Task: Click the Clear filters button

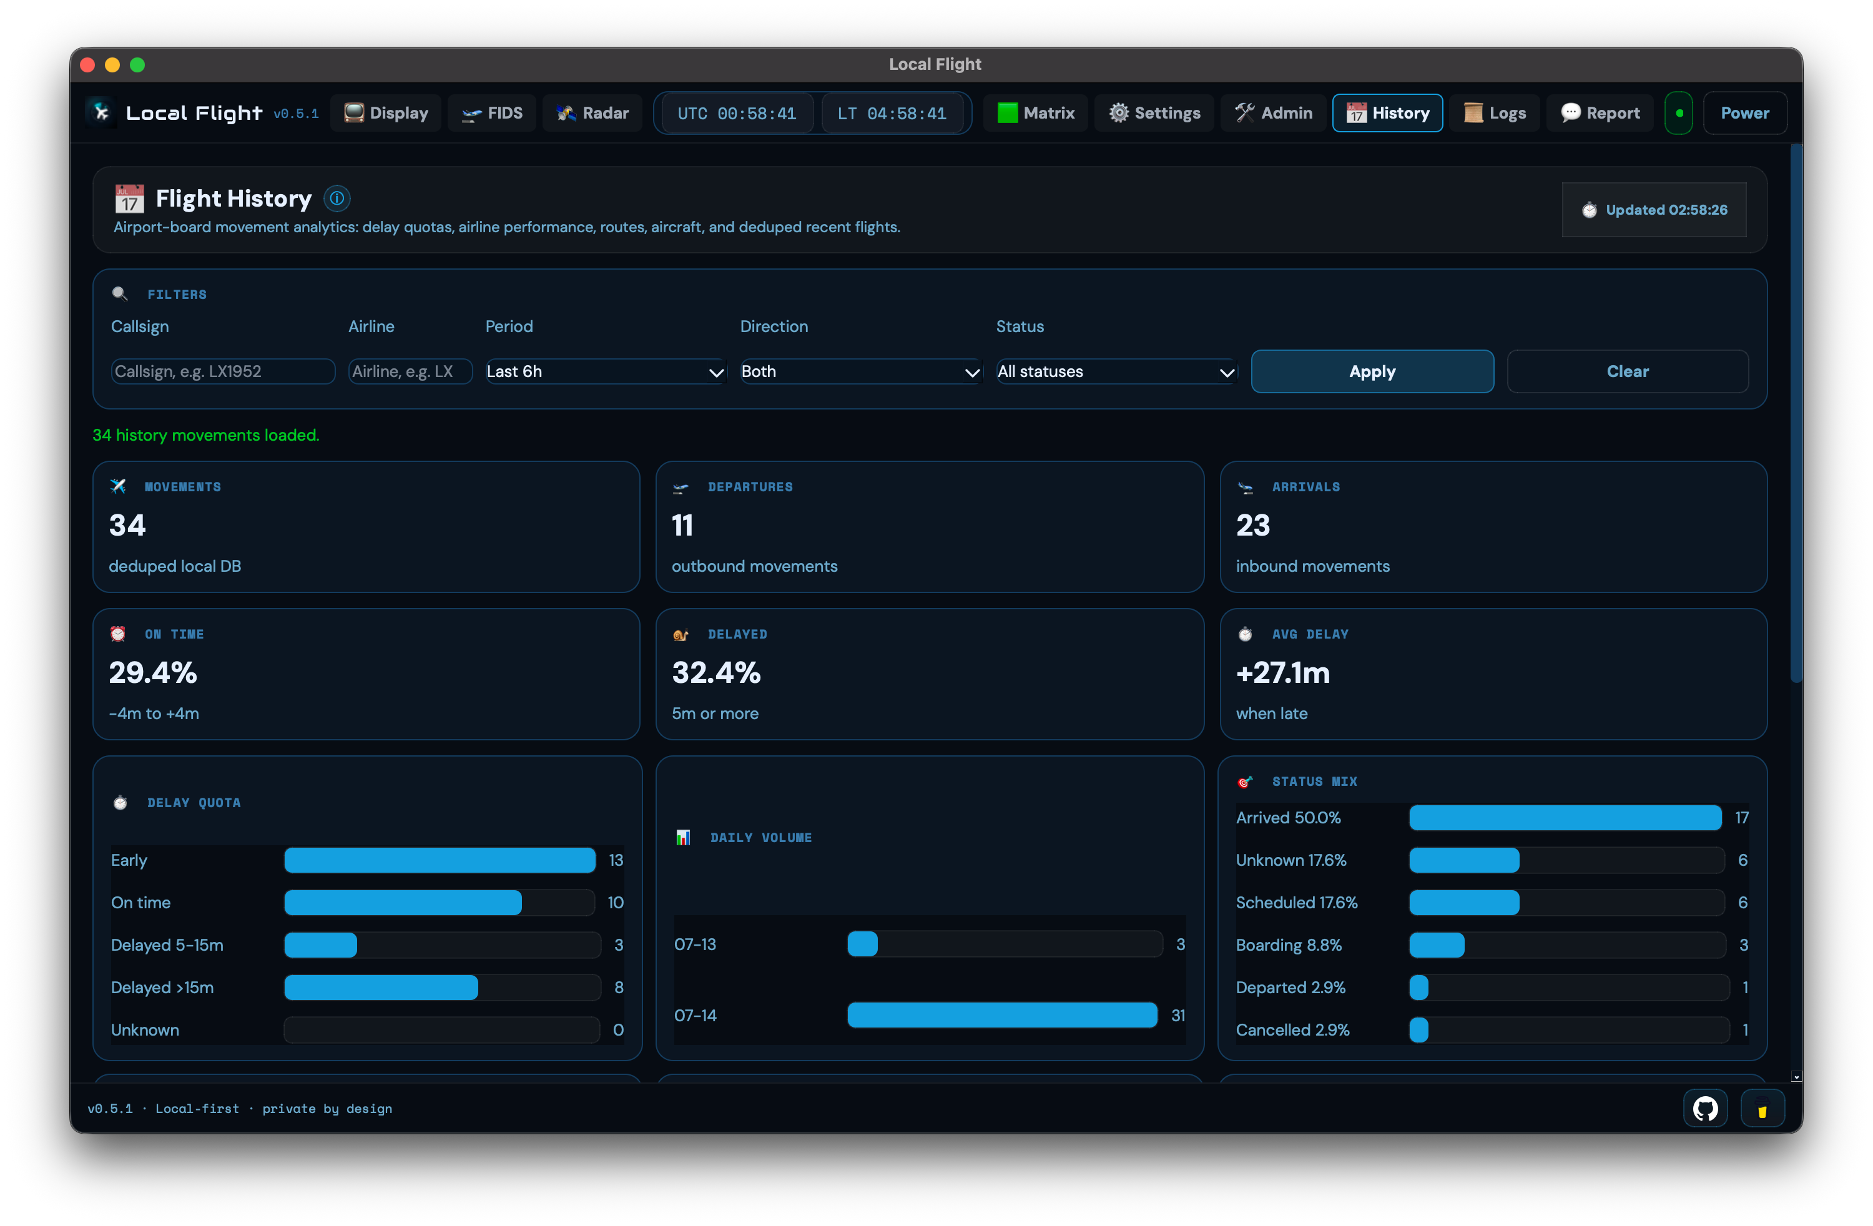Action: 1626,371
